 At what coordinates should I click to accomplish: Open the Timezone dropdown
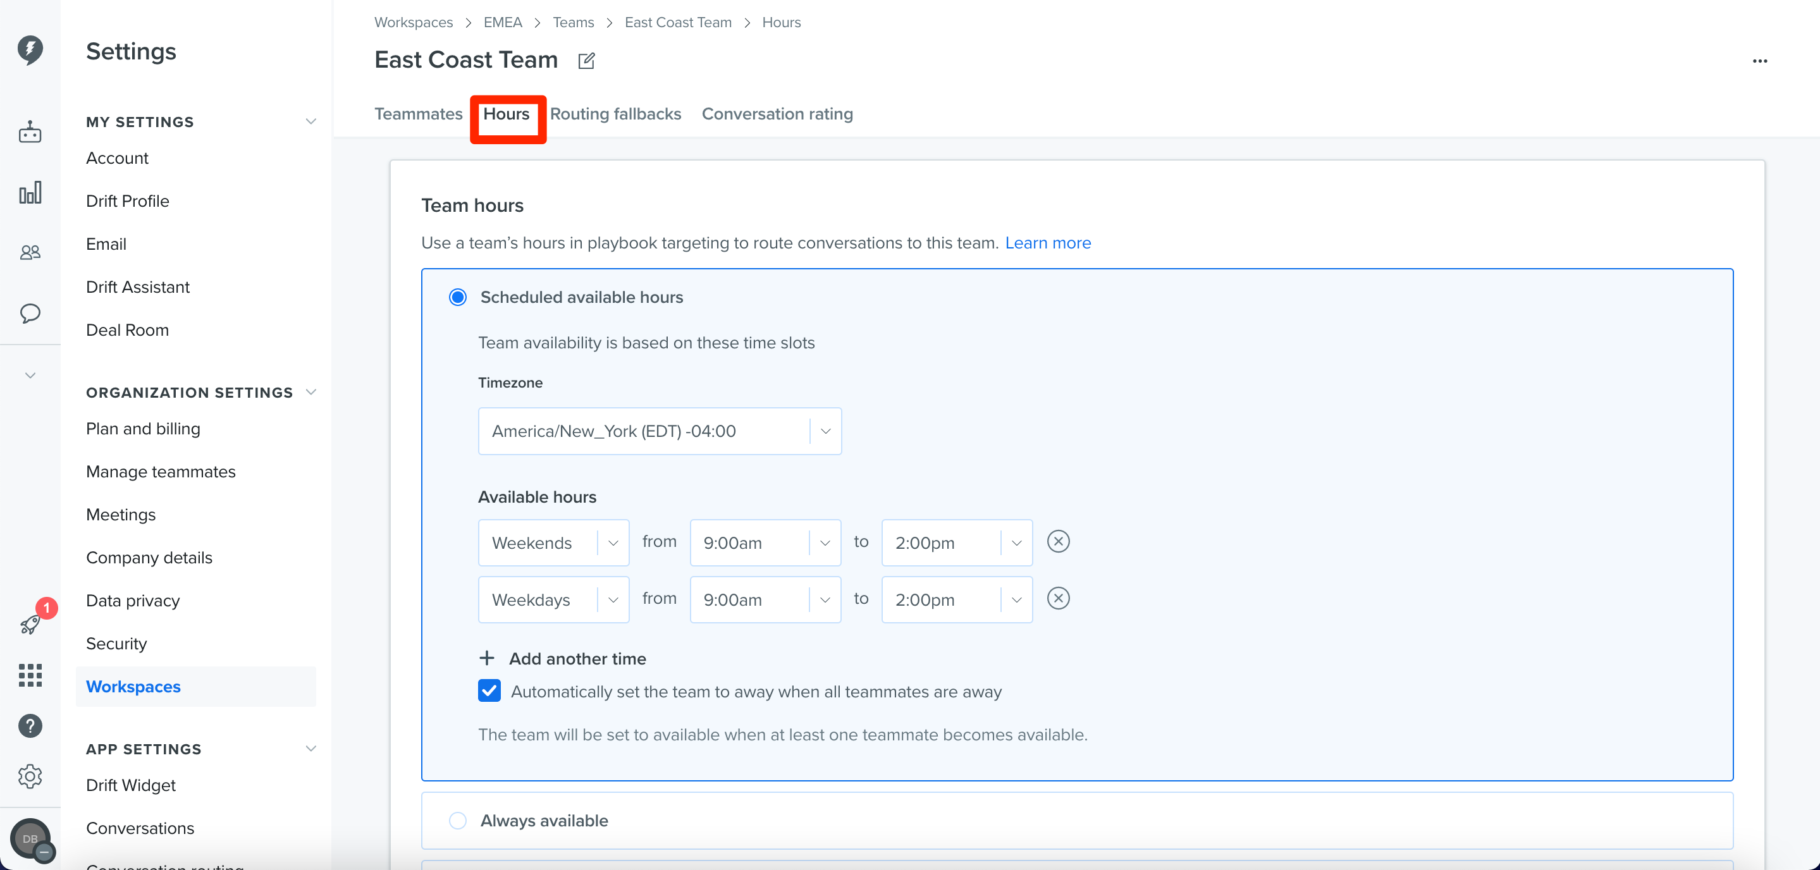pos(660,431)
